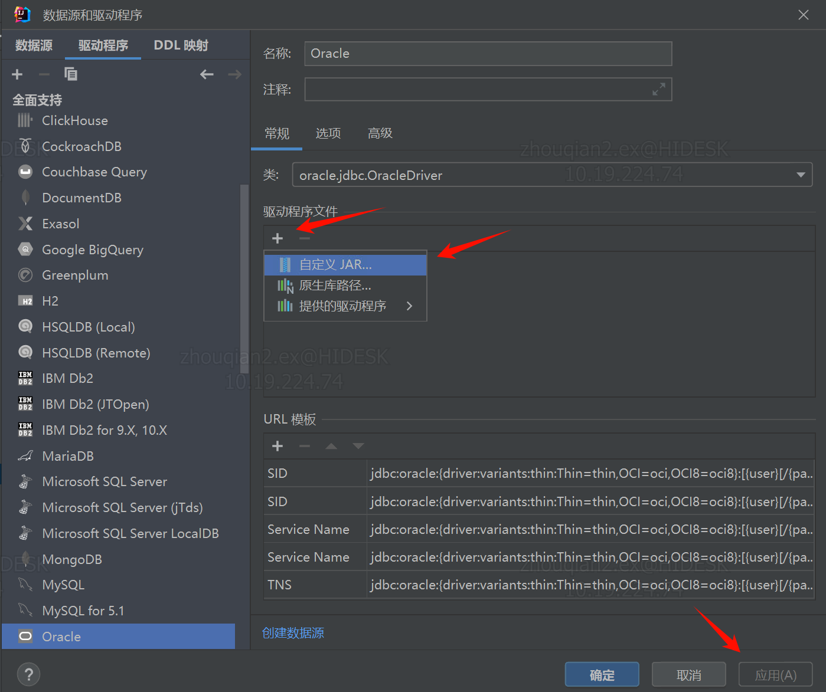The height and width of the screenshot is (692, 826).
Task: Select HSQLDB (Remote) in driver list
Action: (96, 353)
